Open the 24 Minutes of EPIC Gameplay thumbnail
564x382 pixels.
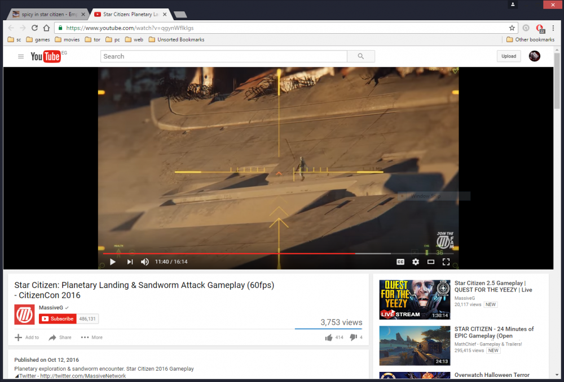[415, 345]
